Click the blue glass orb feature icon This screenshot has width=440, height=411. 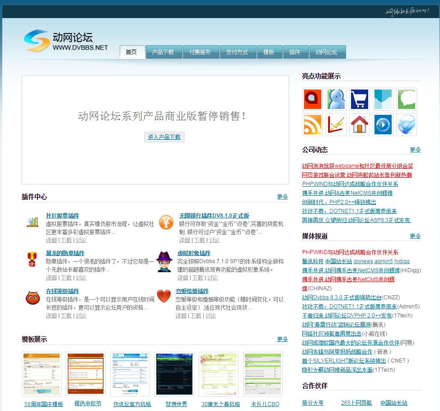coord(407,125)
